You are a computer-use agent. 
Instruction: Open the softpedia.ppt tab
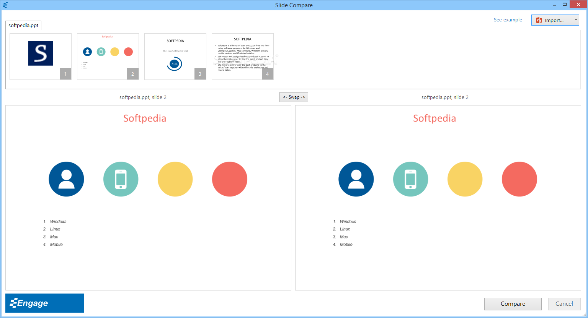[x=23, y=25]
